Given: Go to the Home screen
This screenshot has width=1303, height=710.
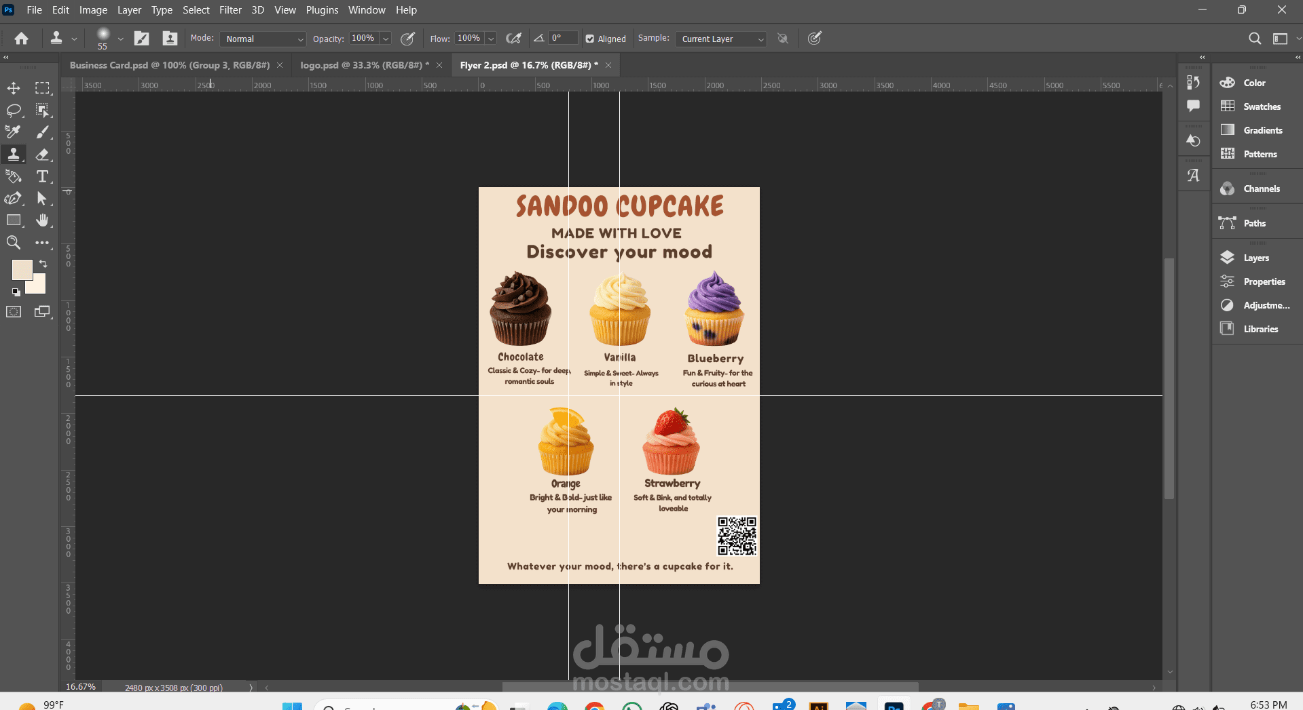Looking at the screenshot, I should tap(22, 39).
